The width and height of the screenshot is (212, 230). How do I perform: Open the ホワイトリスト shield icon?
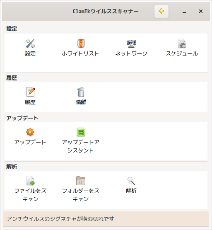pos(81,44)
